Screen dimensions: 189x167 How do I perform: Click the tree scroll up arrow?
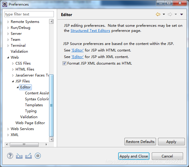(51, 21)
